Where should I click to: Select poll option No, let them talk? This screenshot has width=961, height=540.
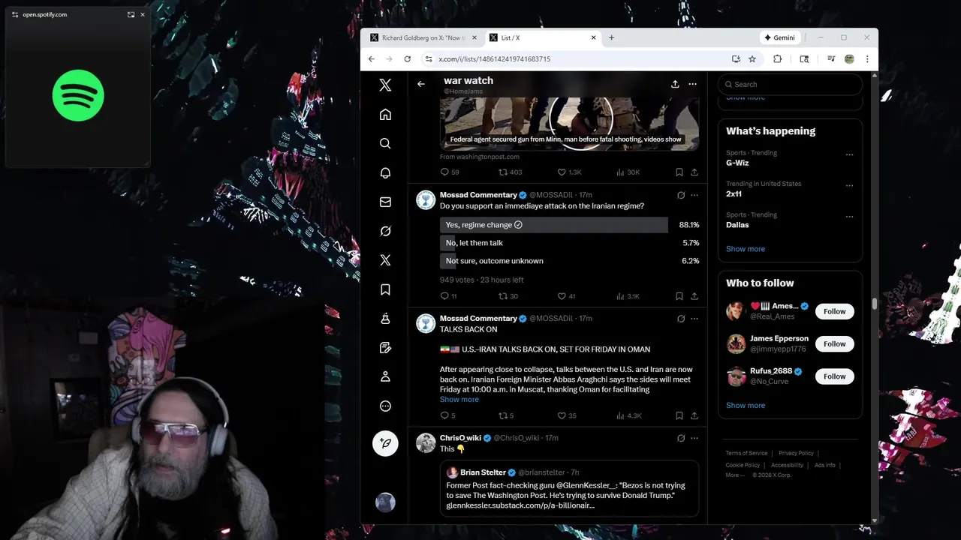[570, 243]
